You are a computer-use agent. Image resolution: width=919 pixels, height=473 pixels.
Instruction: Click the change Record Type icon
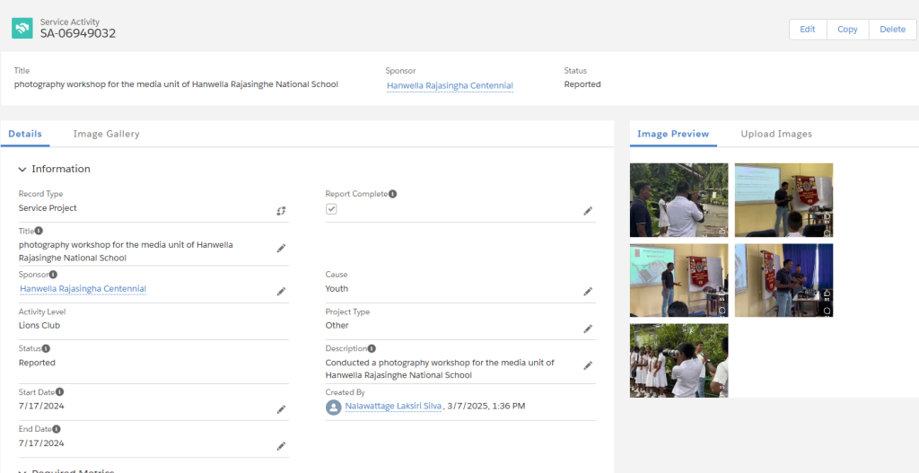click(x=281, y=211)
